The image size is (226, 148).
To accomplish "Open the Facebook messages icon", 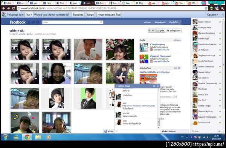I will 34,22.
